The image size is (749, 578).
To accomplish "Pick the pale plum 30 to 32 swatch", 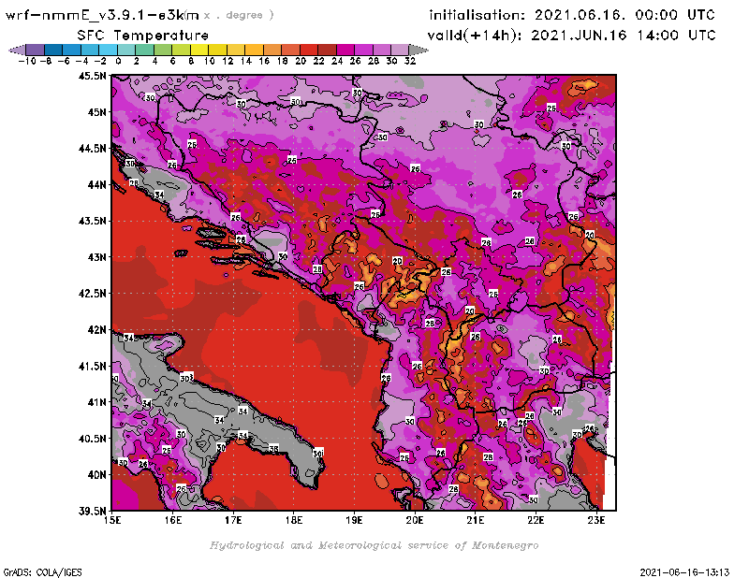I will coord(400,50).
